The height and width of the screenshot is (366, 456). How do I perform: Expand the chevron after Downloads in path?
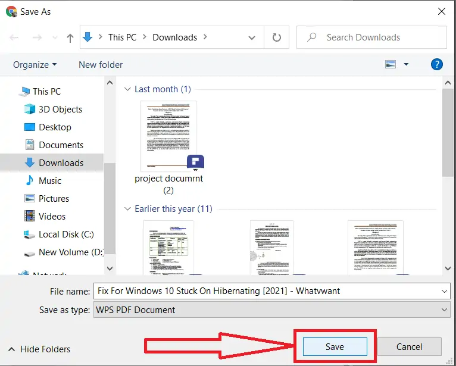coord(205,37)
